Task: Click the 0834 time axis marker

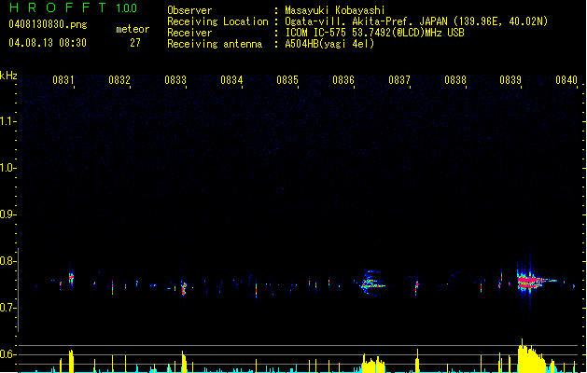Action: pyautogui.click(x=231, y=80)
